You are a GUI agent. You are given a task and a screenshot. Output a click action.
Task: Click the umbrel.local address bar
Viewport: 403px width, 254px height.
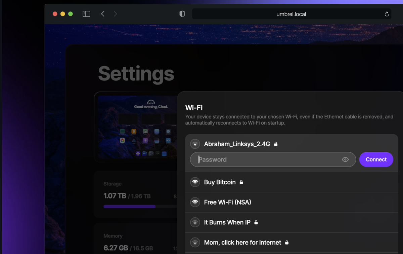pos(291,14)
